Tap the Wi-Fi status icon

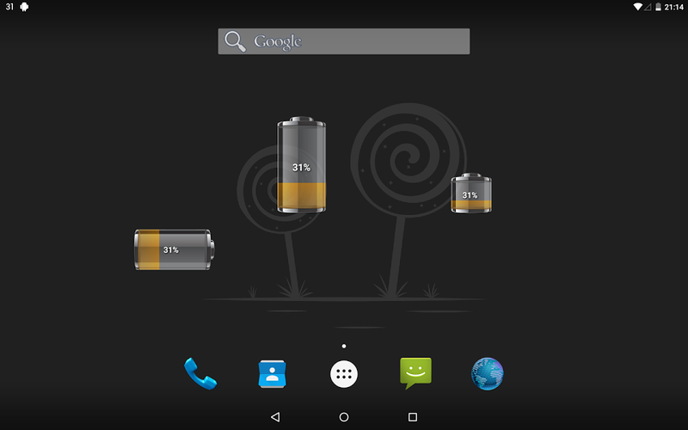click(637, 7)
